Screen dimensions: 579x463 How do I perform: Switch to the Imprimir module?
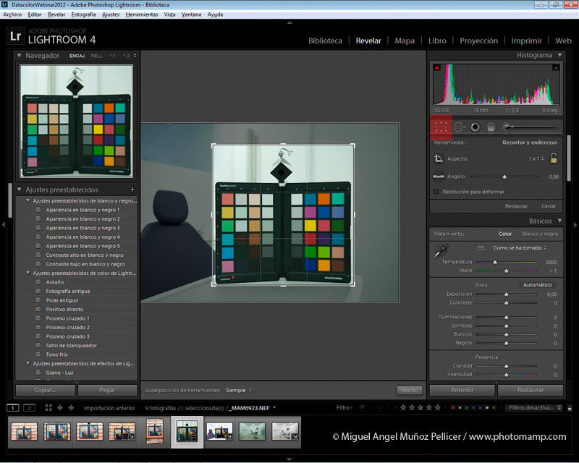coord(526,41)
